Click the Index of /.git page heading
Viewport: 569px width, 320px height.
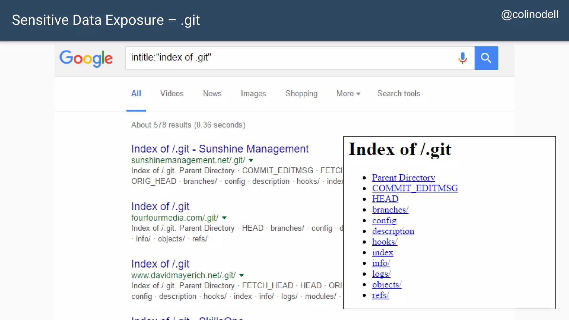400,150
